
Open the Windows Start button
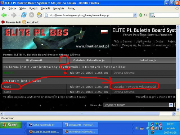click(x=11, y=125)
